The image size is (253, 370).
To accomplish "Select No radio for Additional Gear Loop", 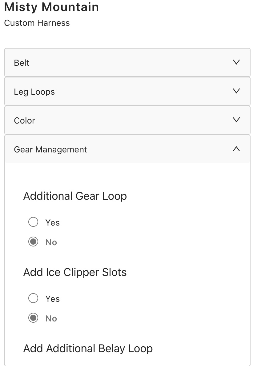I will (x=33, y=242).
